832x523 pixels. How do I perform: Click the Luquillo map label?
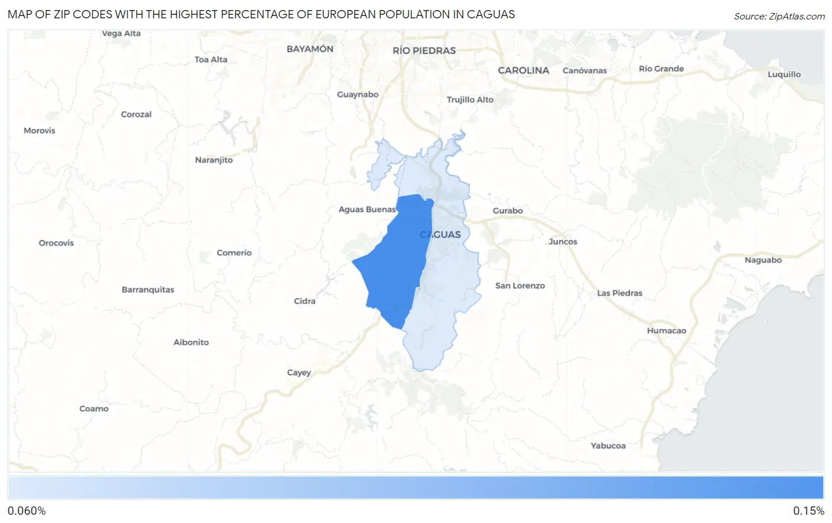click(784, 74)
